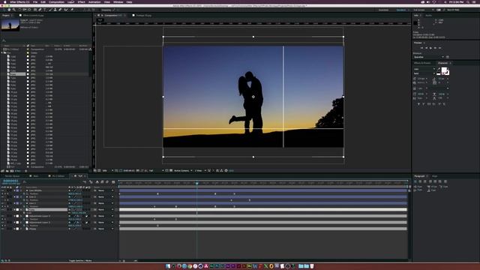Select the Brush tool
The image size is (480, 270).
[50, 10]
